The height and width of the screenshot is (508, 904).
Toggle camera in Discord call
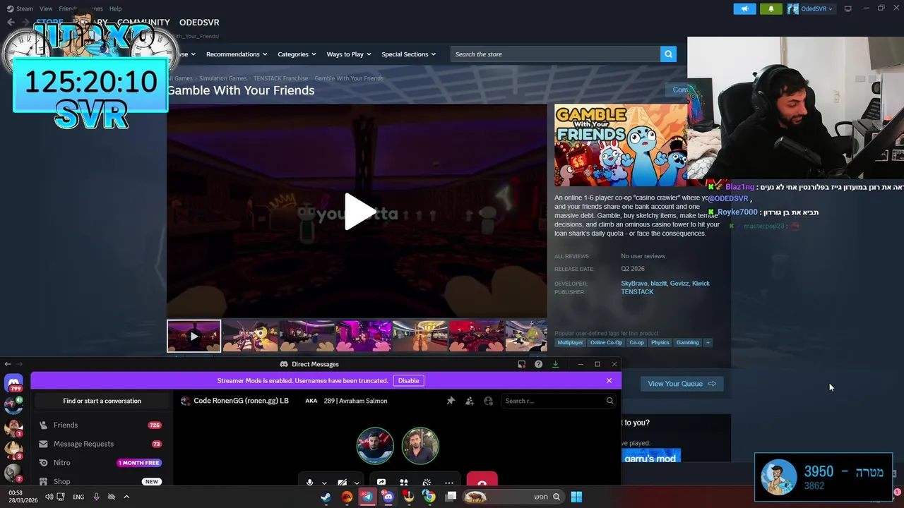click(342, 483)
